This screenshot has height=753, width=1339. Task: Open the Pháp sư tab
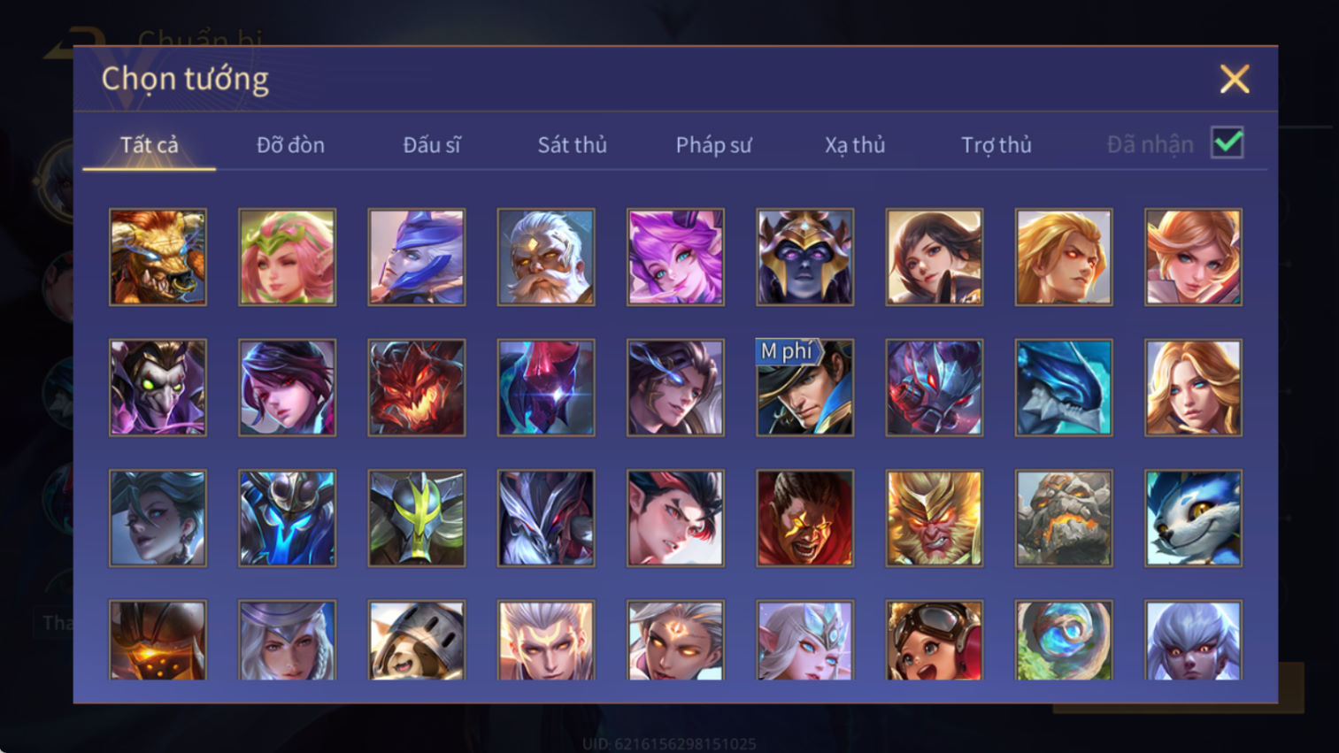coord(713,145)
